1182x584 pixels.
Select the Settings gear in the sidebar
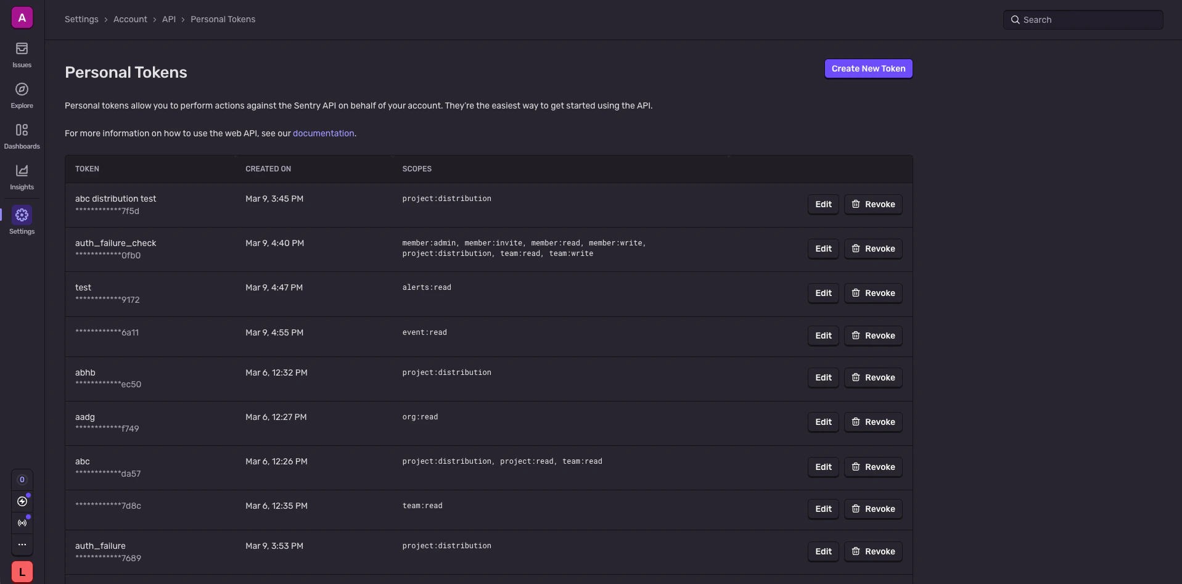click(x=22, y=219)
